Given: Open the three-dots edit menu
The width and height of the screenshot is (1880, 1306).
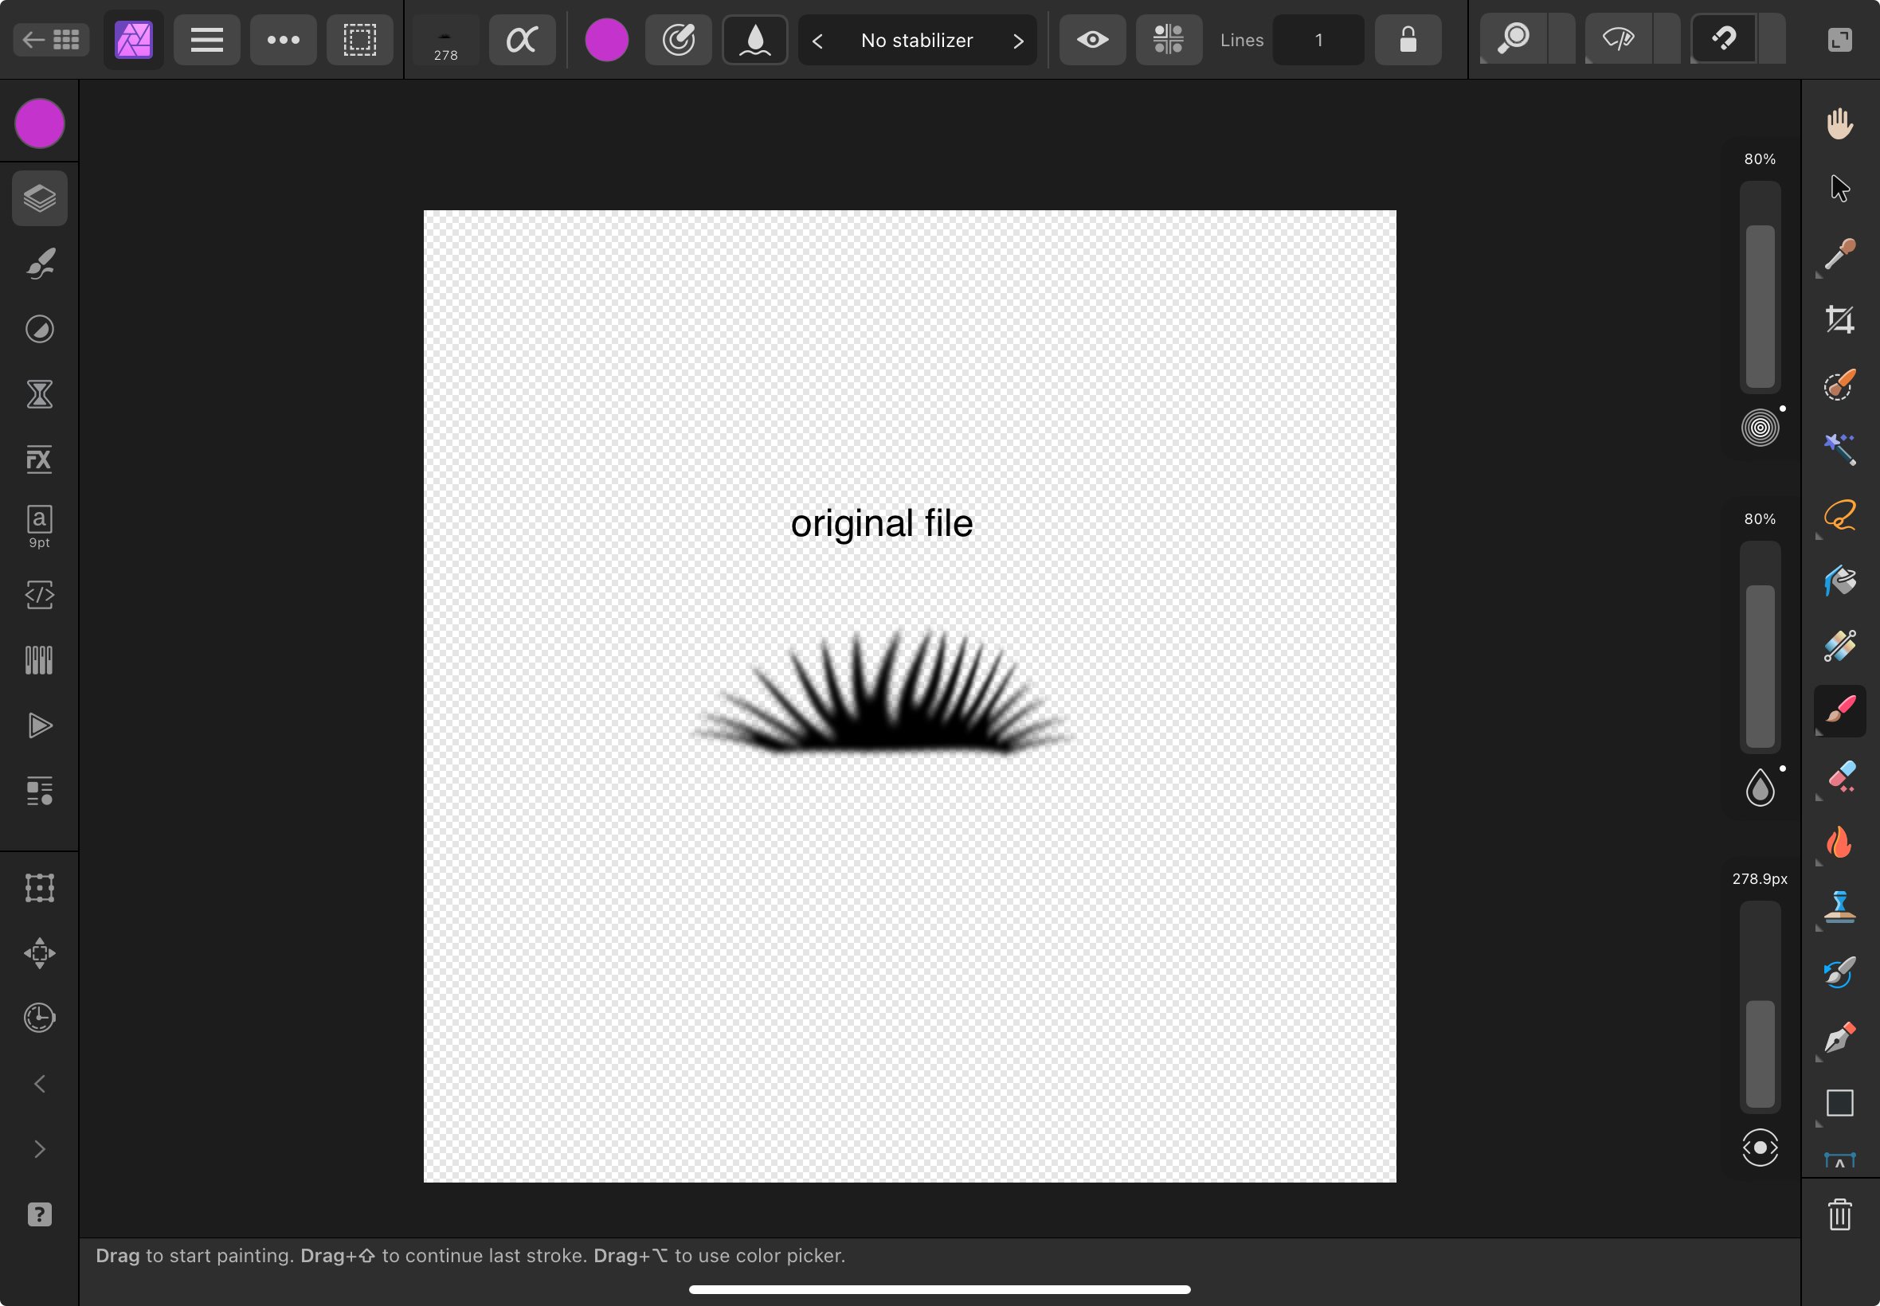Looking at the screenshot, I should [x=283, y=39].
